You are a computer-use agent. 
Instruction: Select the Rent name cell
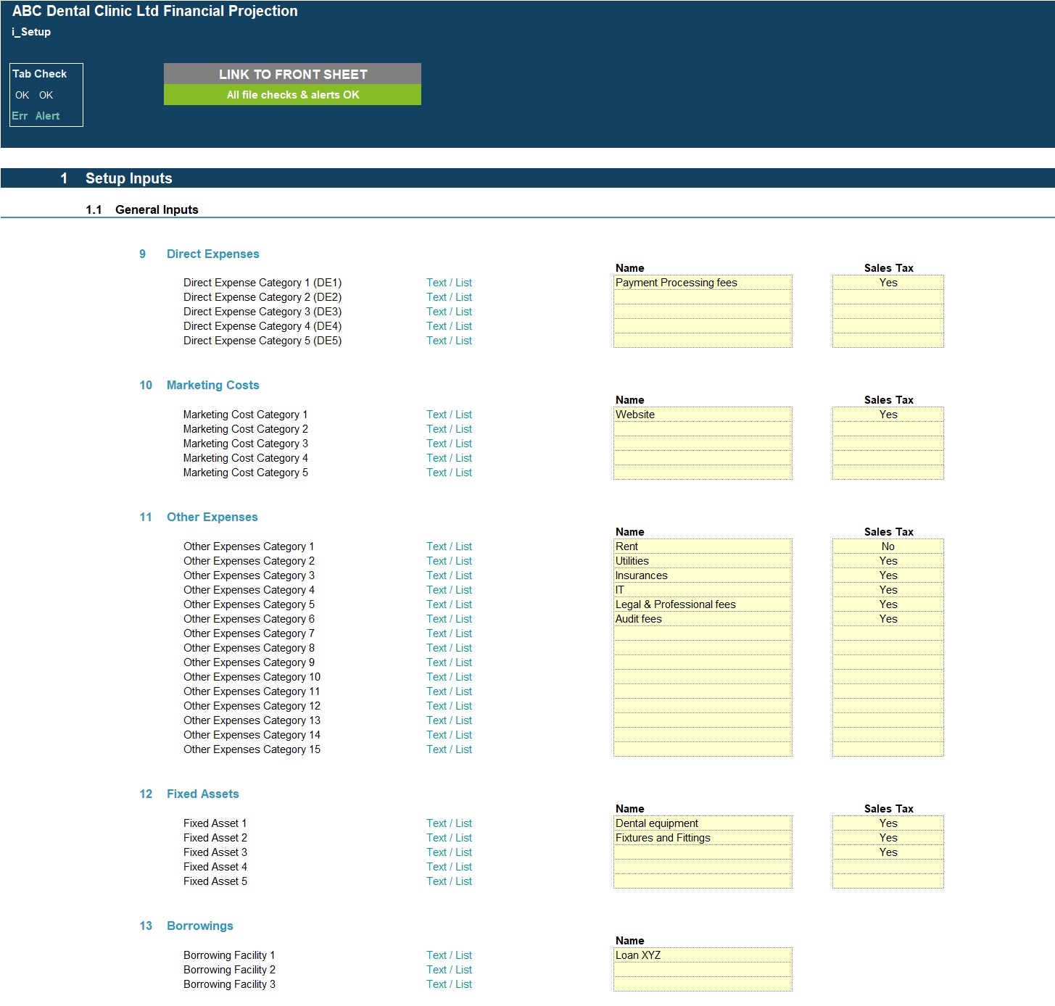point(703,546)
